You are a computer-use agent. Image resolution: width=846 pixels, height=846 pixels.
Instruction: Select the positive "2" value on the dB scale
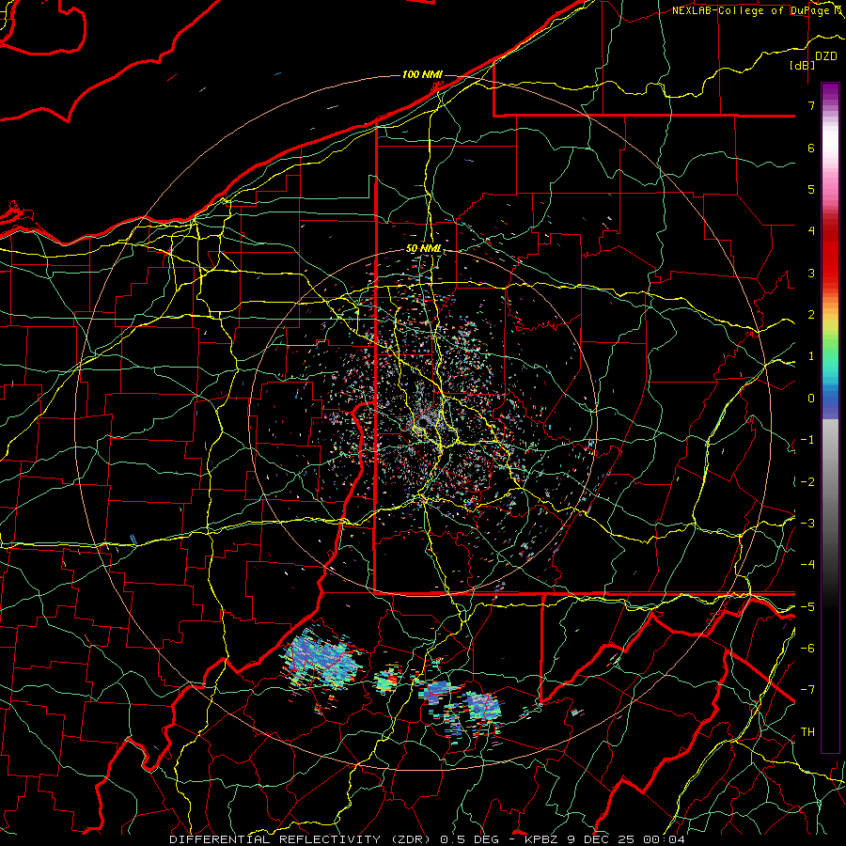pyautogui.click(x=811, y=315)
